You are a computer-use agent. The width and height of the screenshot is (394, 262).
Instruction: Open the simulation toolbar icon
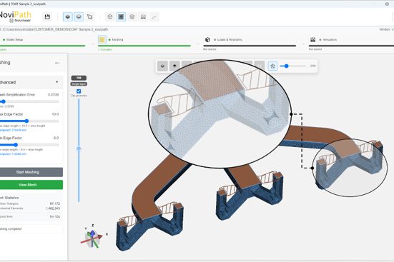pos(143,17)
